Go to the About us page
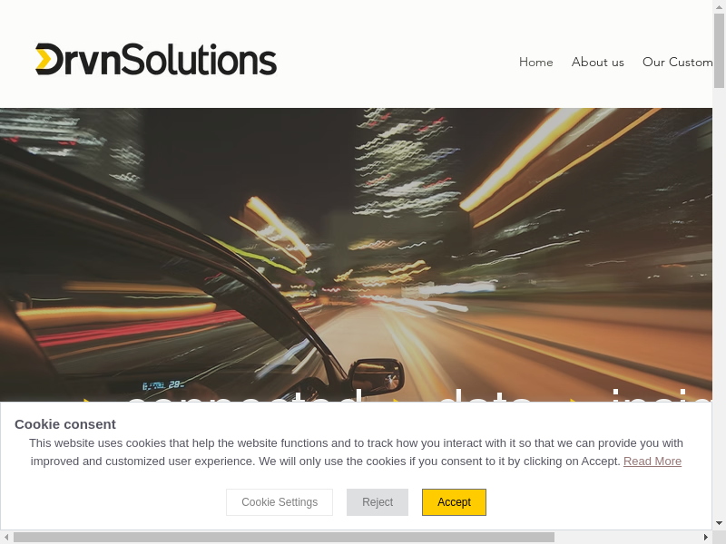Screen dimensions: 726x544 point(597,62)
